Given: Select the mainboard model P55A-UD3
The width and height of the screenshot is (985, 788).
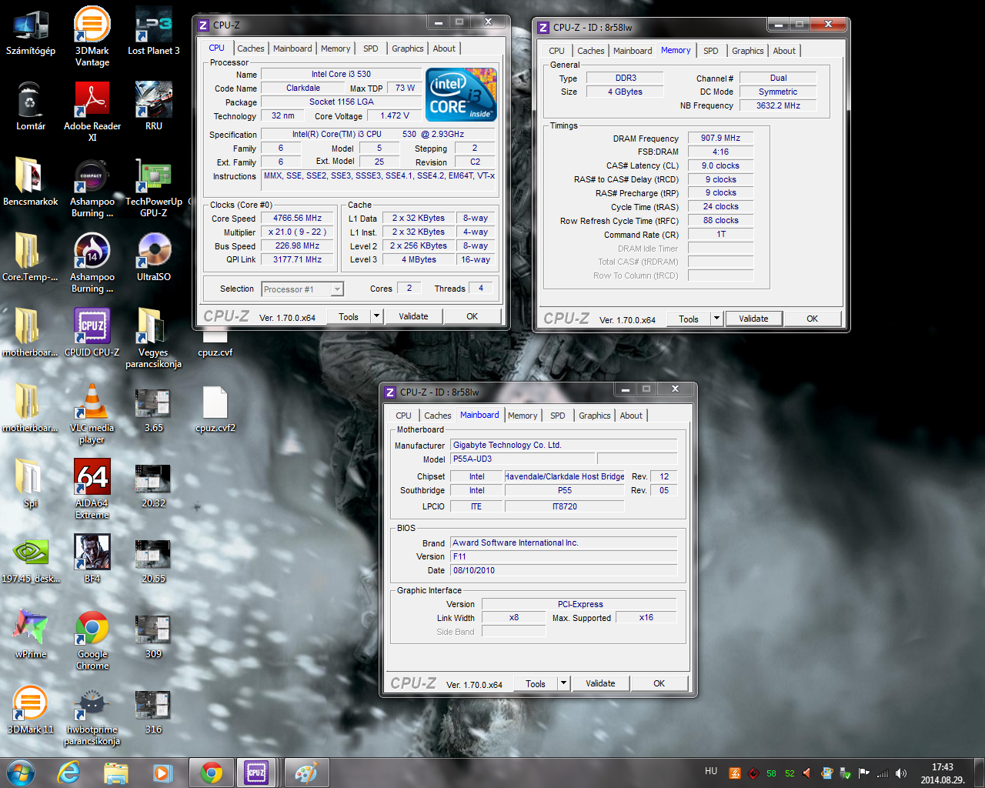Looking at the screenshot, I should [523, 459].
